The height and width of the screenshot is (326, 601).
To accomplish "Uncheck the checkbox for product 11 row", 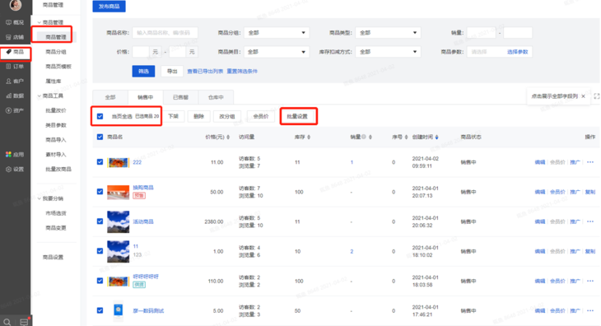I will [100, 251].
